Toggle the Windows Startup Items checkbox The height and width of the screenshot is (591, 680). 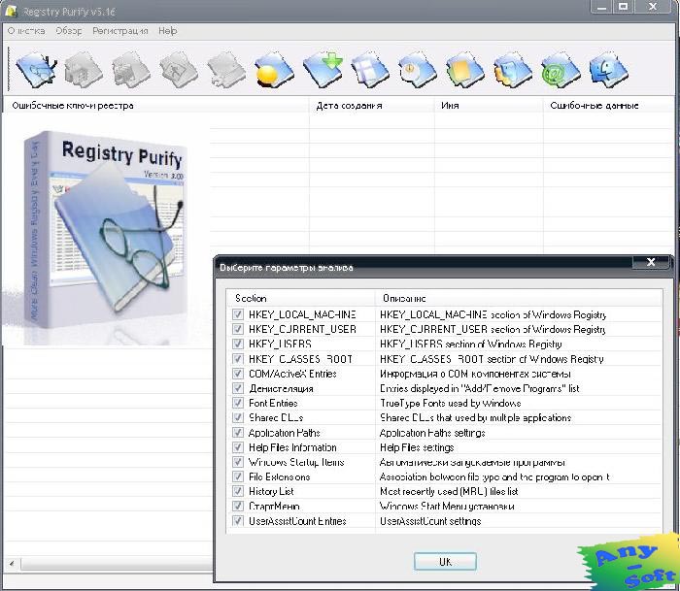coord(238,462)
